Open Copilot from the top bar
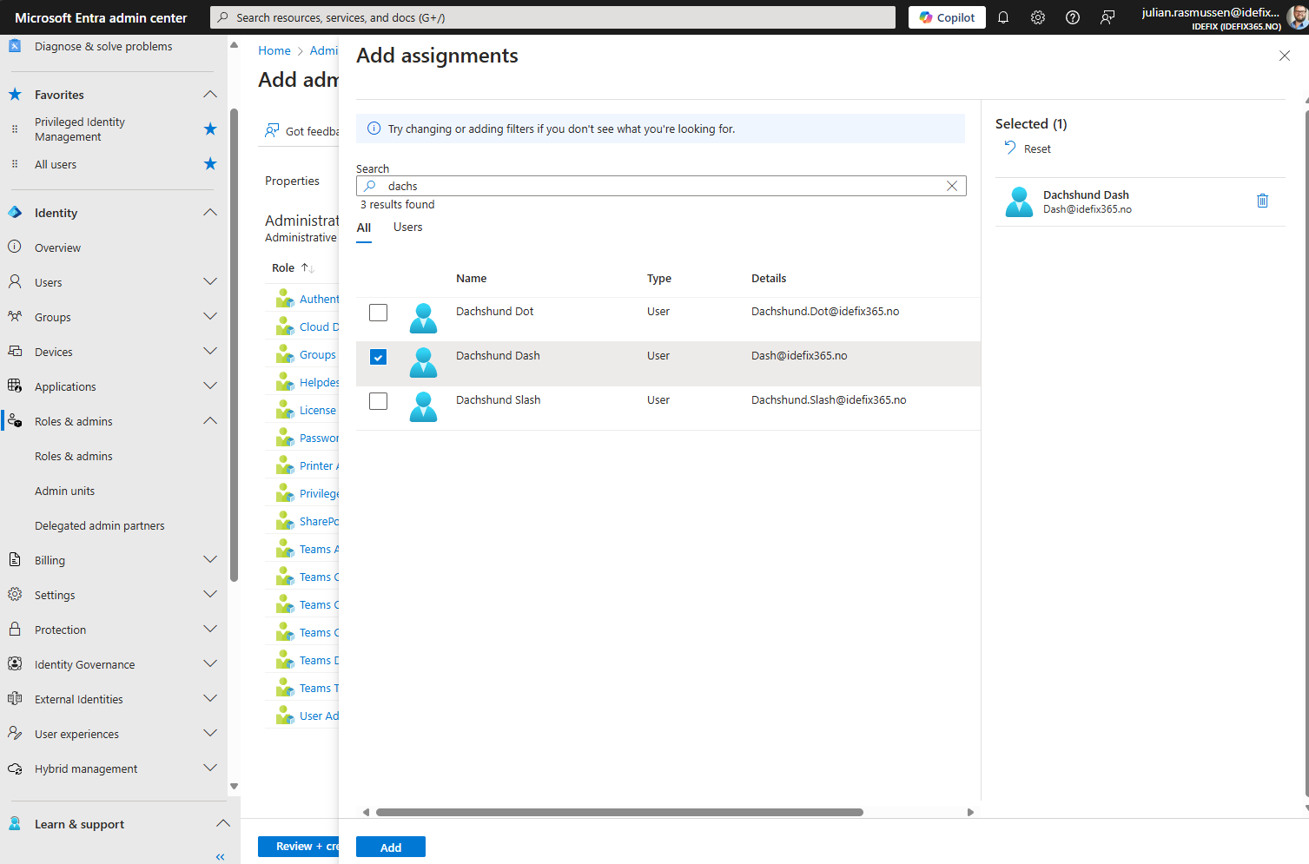Screen dimensions: 1309x864 (x=946, y=17)
